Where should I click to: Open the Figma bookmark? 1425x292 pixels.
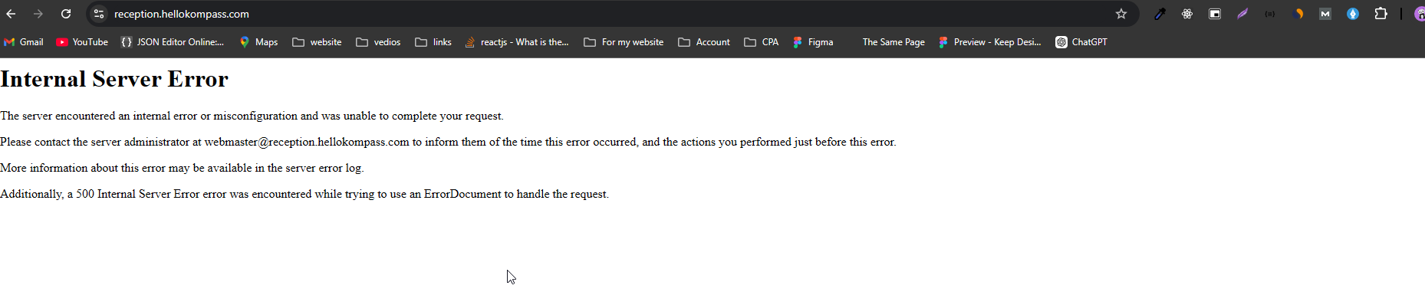(x=813, y=42)
